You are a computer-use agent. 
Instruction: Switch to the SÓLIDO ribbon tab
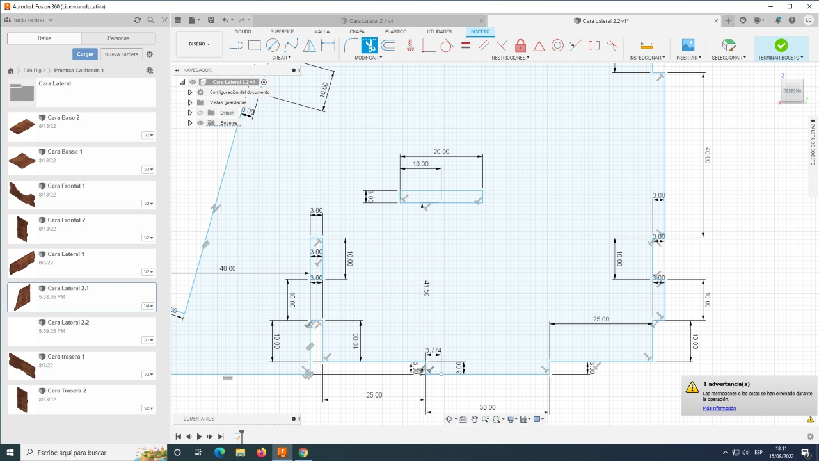[x=243, y=31]
